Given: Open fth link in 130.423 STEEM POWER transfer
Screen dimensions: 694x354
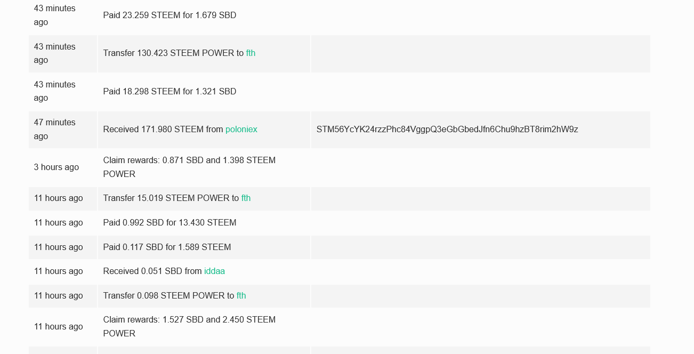Looking at the screenshot, I should [251, 53].
